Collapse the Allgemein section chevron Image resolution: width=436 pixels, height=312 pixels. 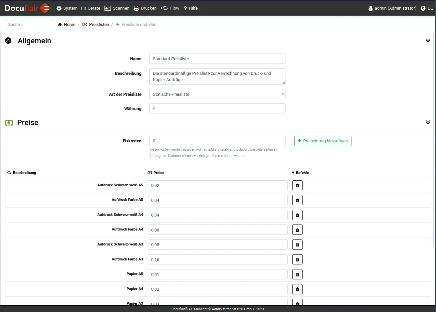click(x=428, y=41)
